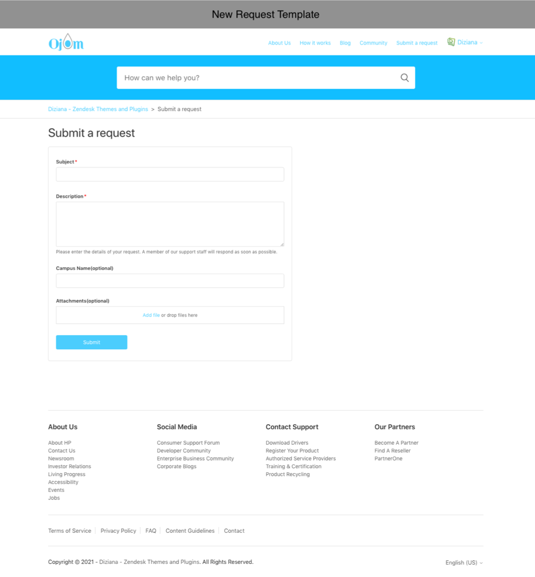Select the Campus Name input field
Image resolution: width=535 pixels, height=577 pixels.
(170, 281)
